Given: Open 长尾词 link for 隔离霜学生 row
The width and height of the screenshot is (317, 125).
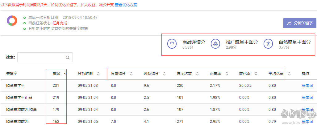Looking at the screenshot, I should 307,86.
